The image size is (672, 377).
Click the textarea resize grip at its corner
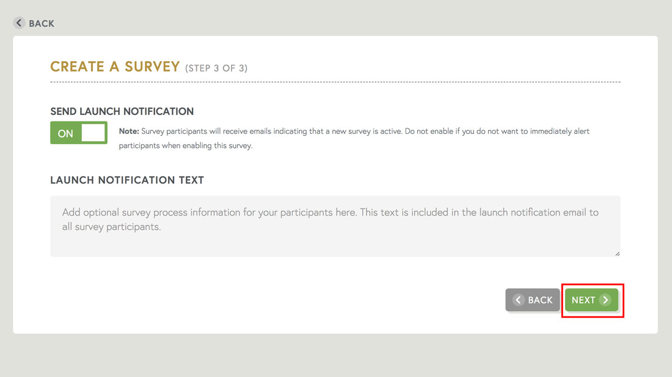617,252
